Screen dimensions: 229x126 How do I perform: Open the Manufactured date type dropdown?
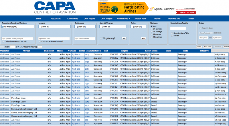click(x=206, y=33)
